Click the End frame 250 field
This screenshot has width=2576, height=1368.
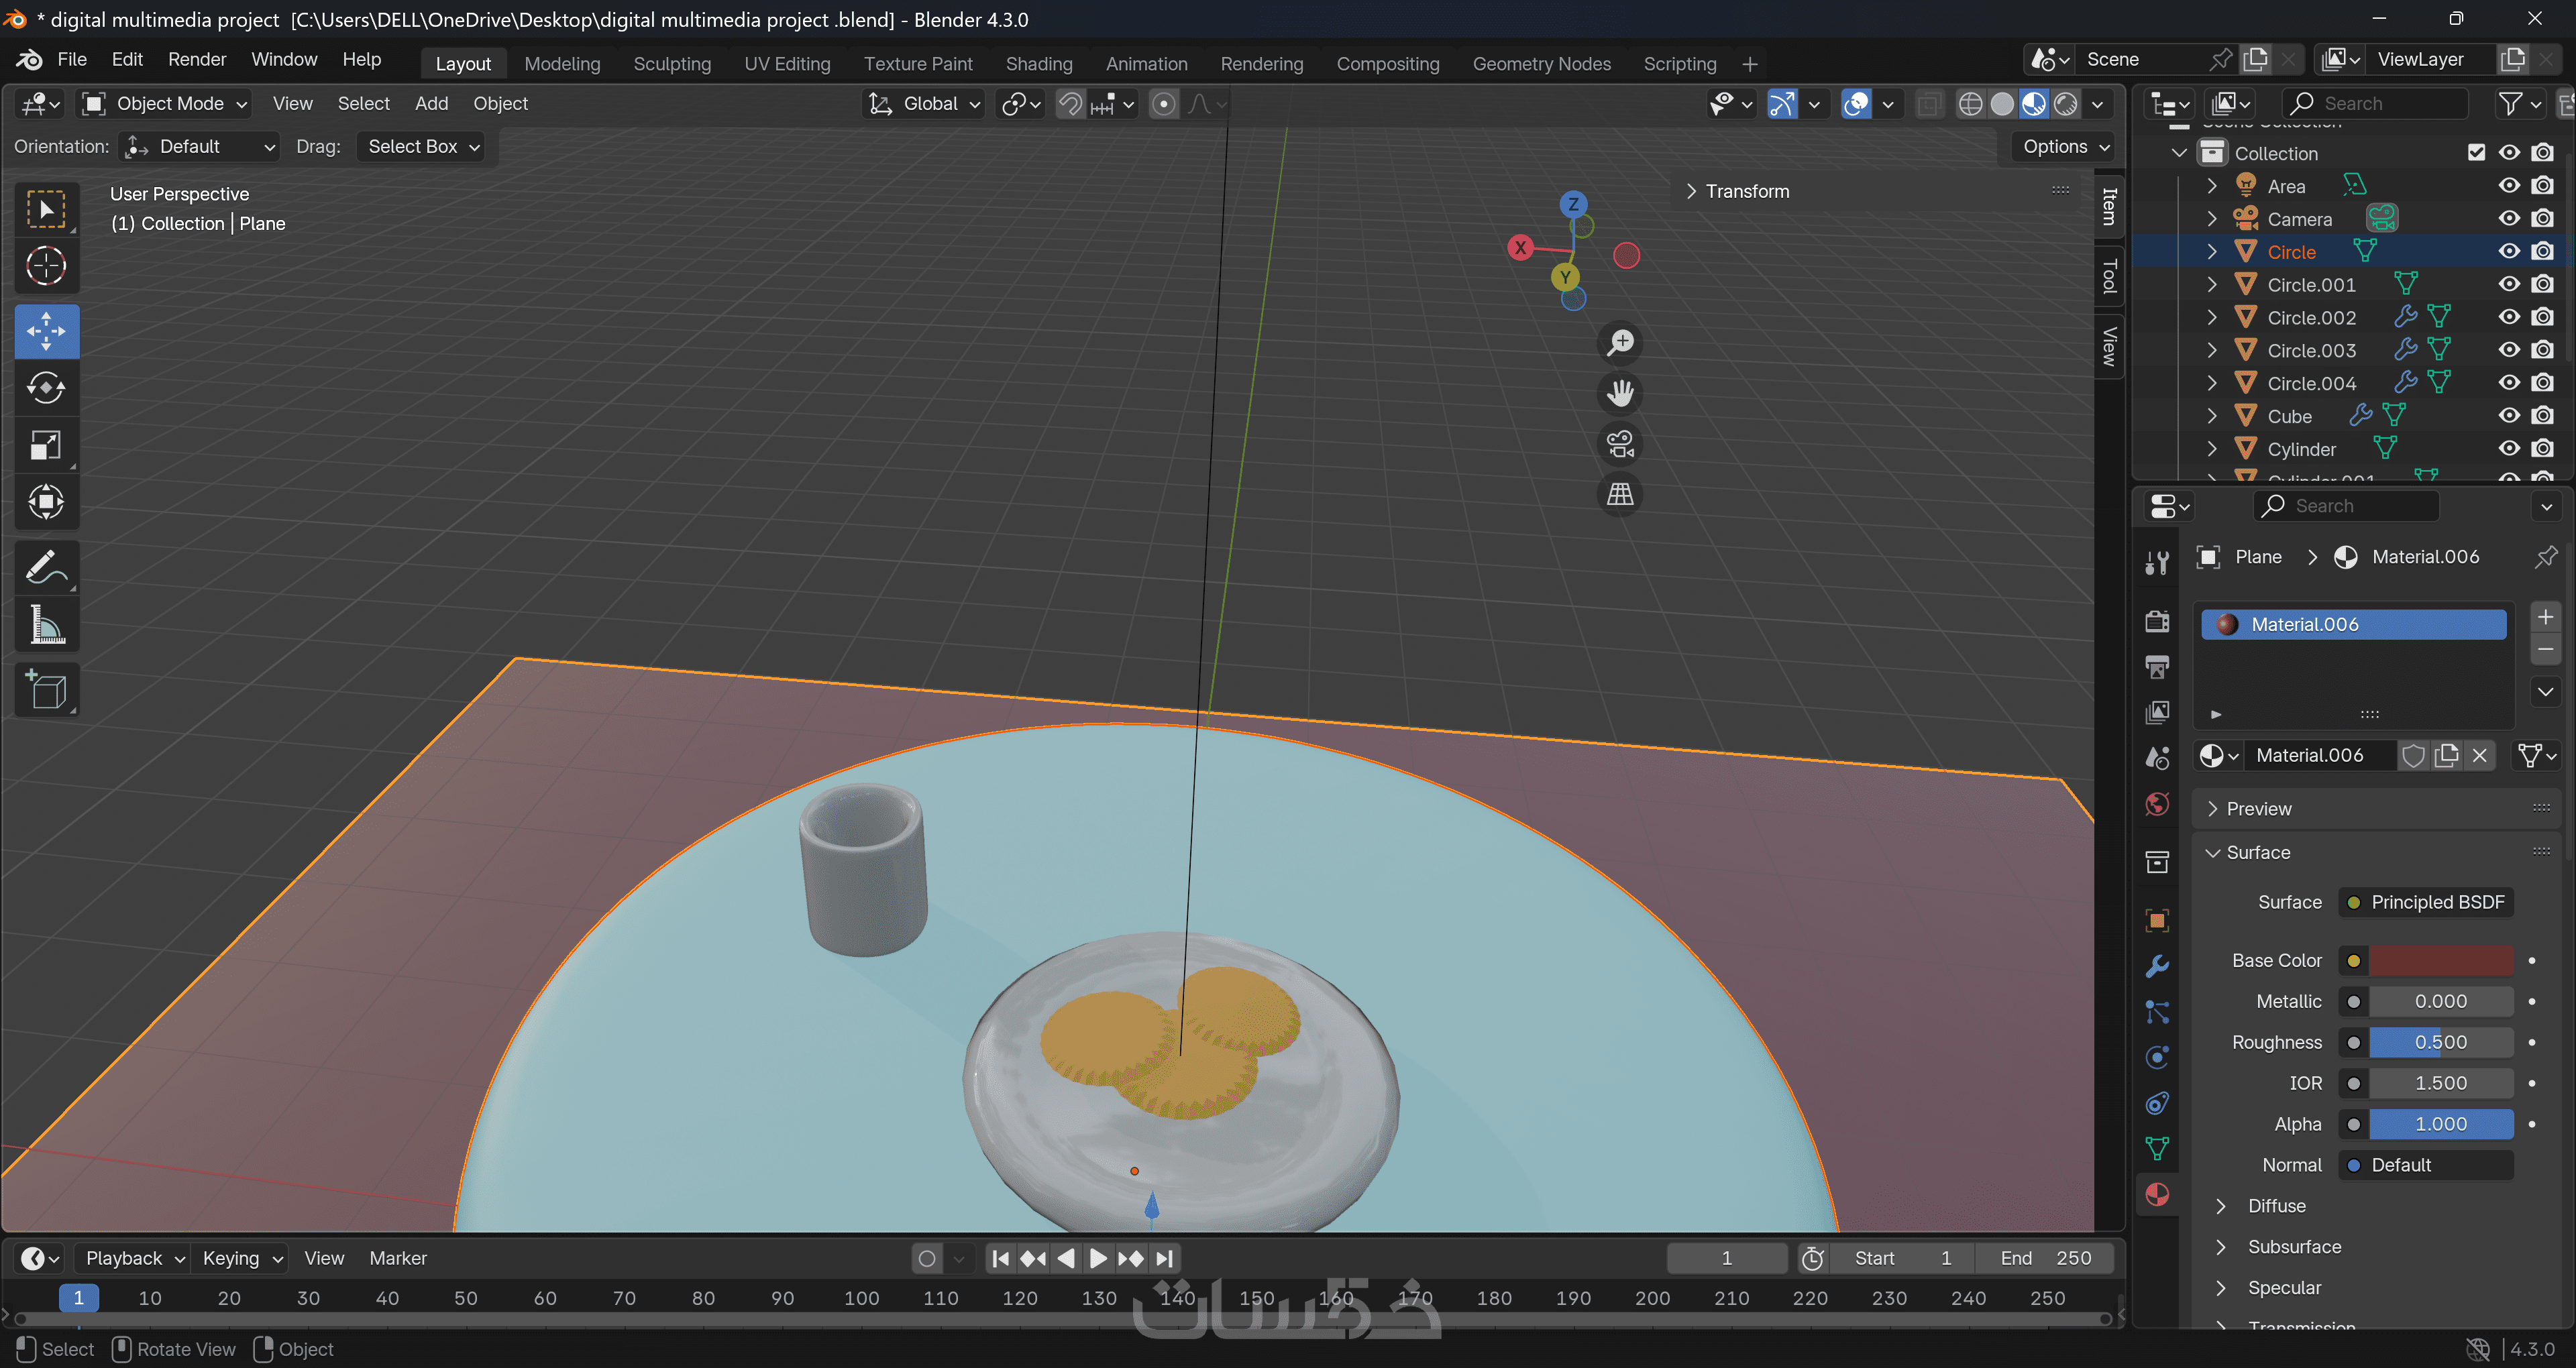coord(2044,1258)
